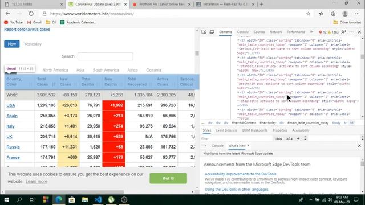Image resolution: width=365 pixels, height=205 pixels.
Task: Expand the Deaths/1M pop th node
Action: pyautogui.click(x=238, y=75)
